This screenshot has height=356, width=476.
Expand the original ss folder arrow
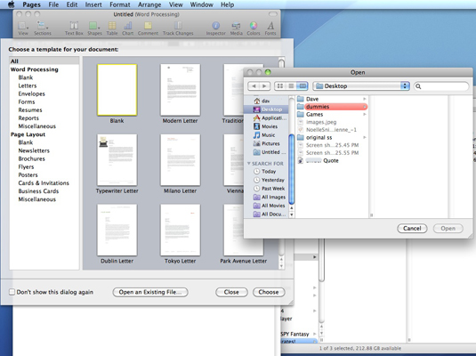pos(364,138)
